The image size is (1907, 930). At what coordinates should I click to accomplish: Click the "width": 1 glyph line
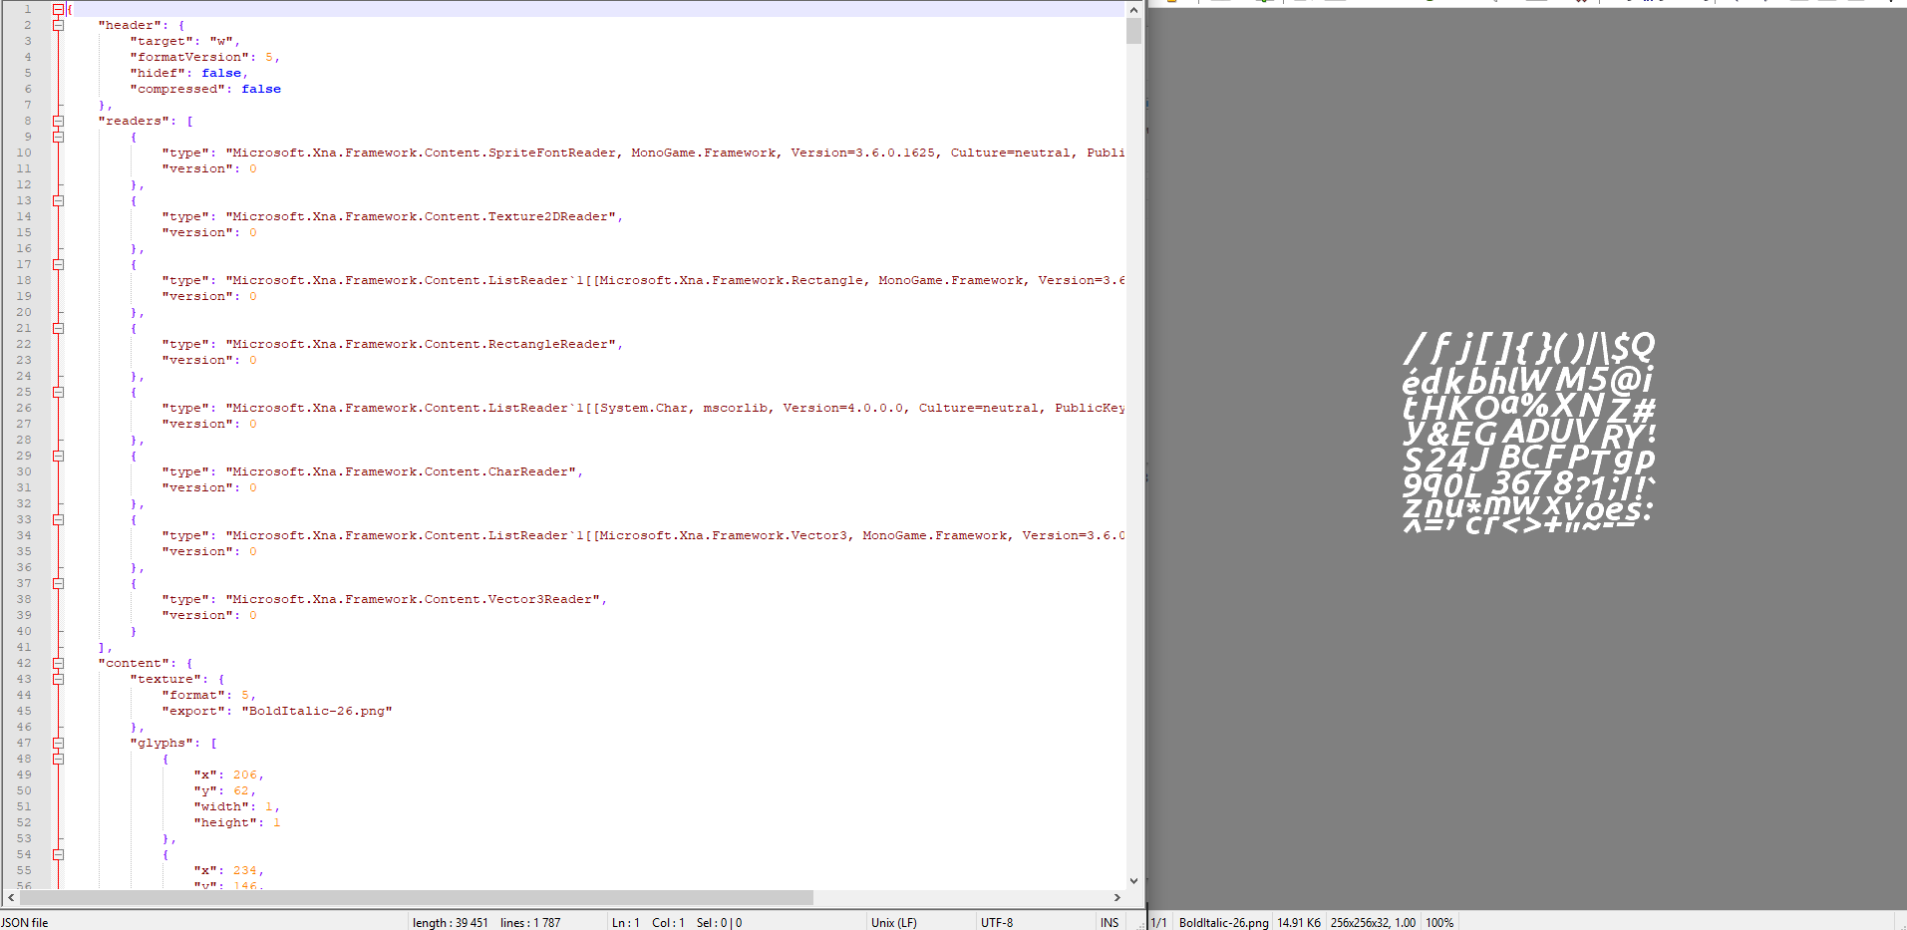[237, 806]
